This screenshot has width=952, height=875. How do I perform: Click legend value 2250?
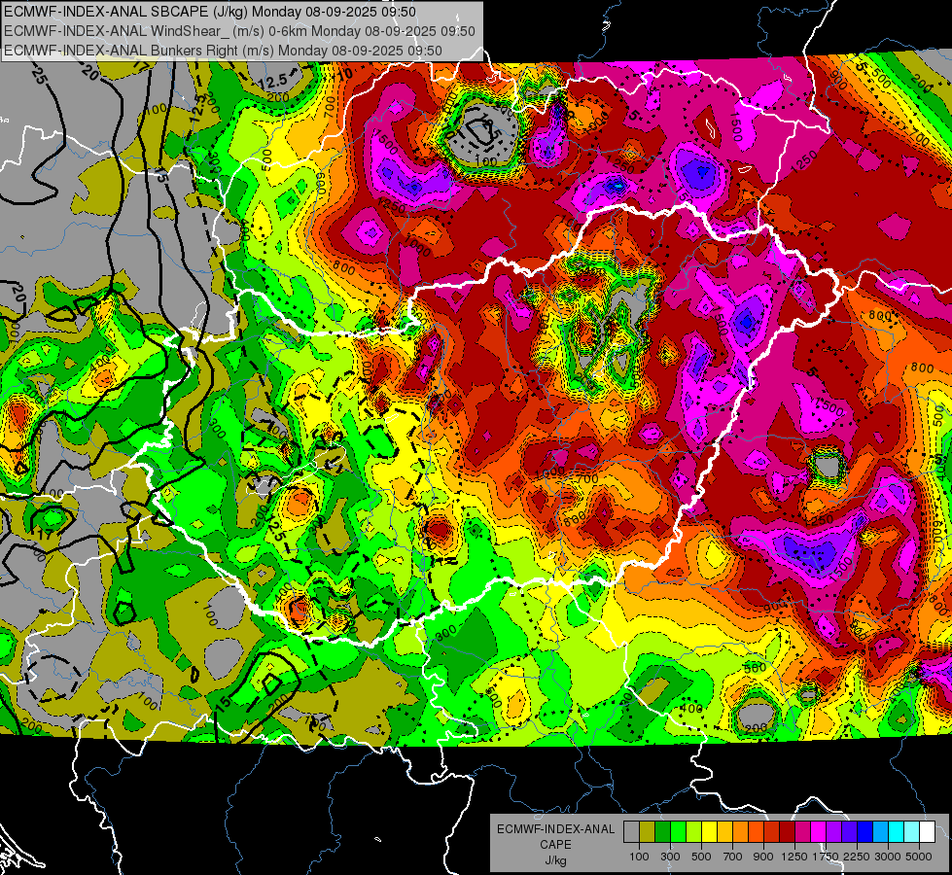click(857, 857)
